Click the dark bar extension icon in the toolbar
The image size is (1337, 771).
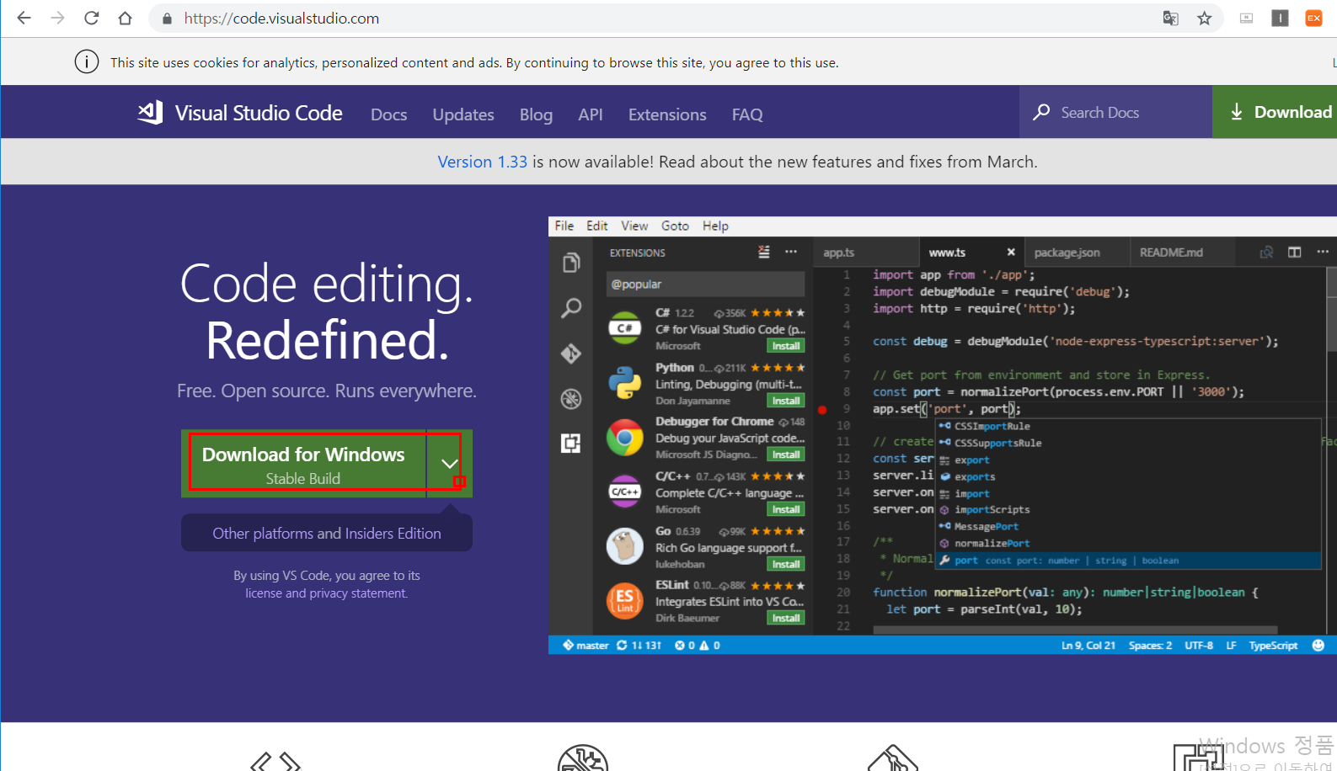click(x=1280, y=18)
